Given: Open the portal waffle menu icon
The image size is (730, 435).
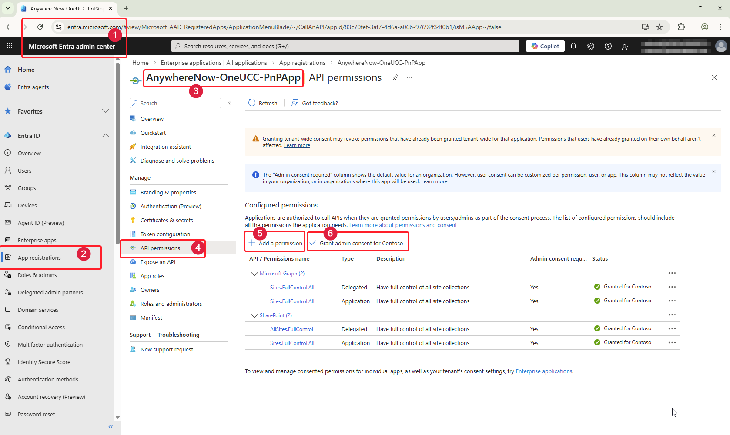Looking at the screenshot, I should point(10,46).
